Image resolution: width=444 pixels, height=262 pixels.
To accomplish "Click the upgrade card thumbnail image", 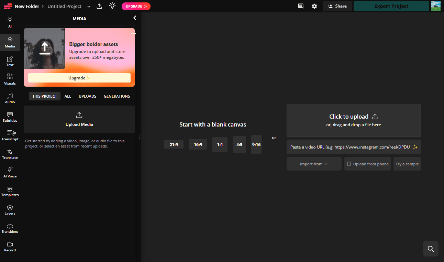I will click(44, 48).
